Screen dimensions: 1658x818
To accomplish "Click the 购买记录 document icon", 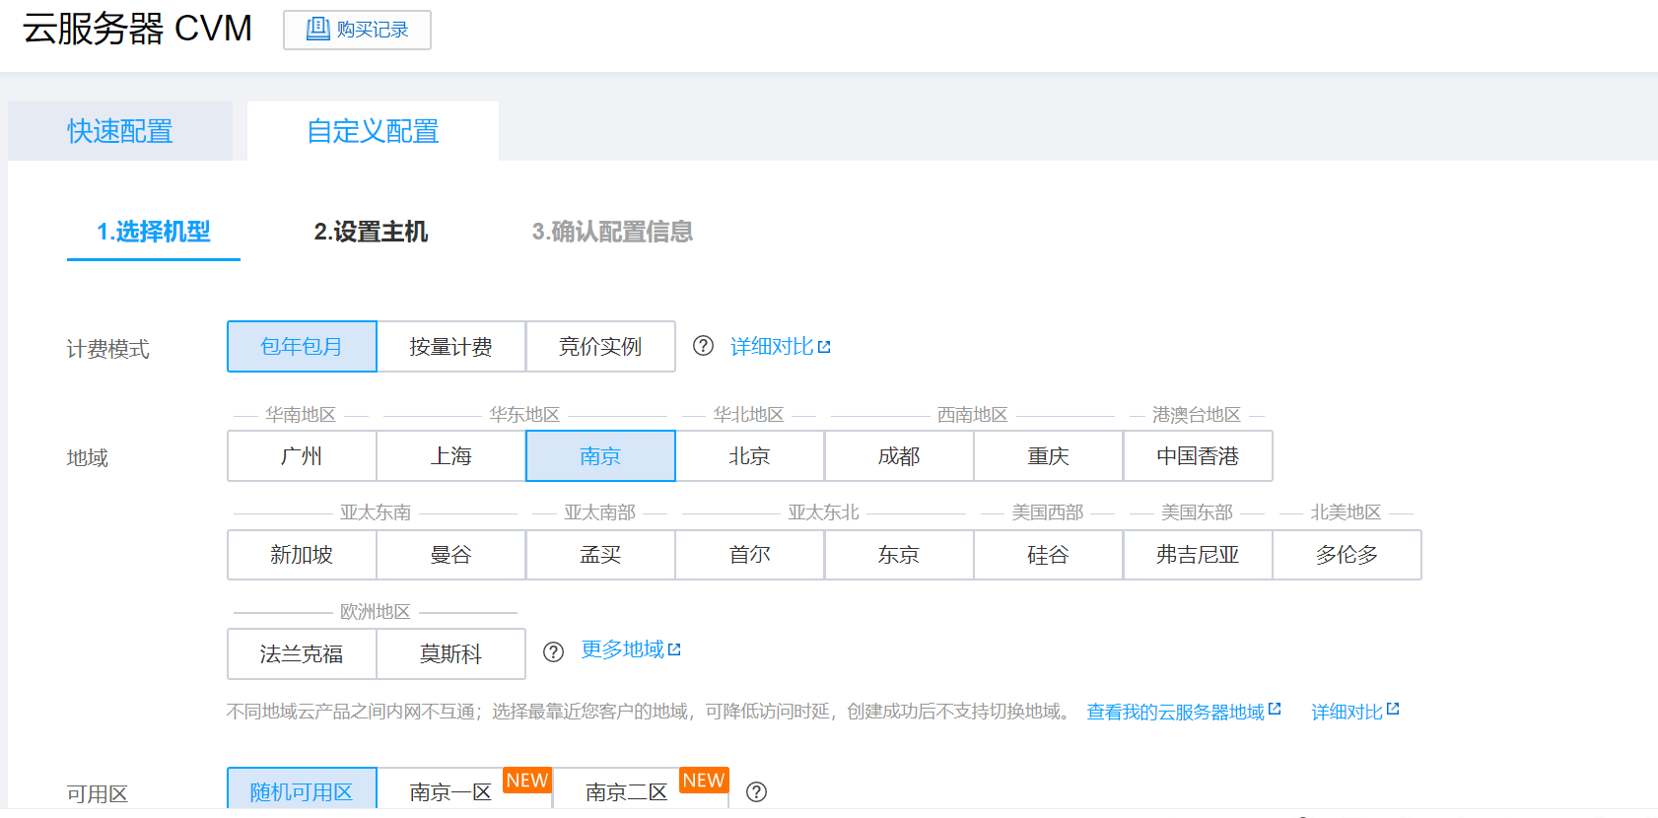I will pos(317,29).
